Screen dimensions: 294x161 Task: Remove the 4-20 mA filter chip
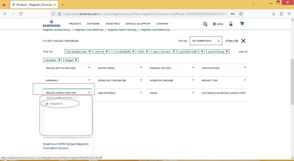[x=107, y=51]
